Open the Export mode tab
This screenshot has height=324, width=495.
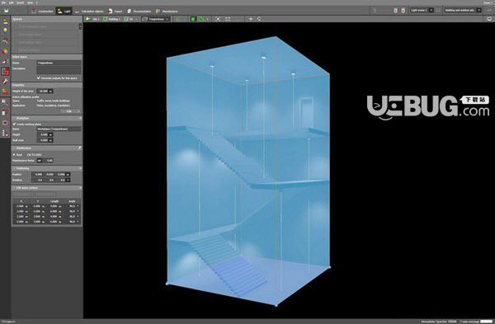pos(115,11)
